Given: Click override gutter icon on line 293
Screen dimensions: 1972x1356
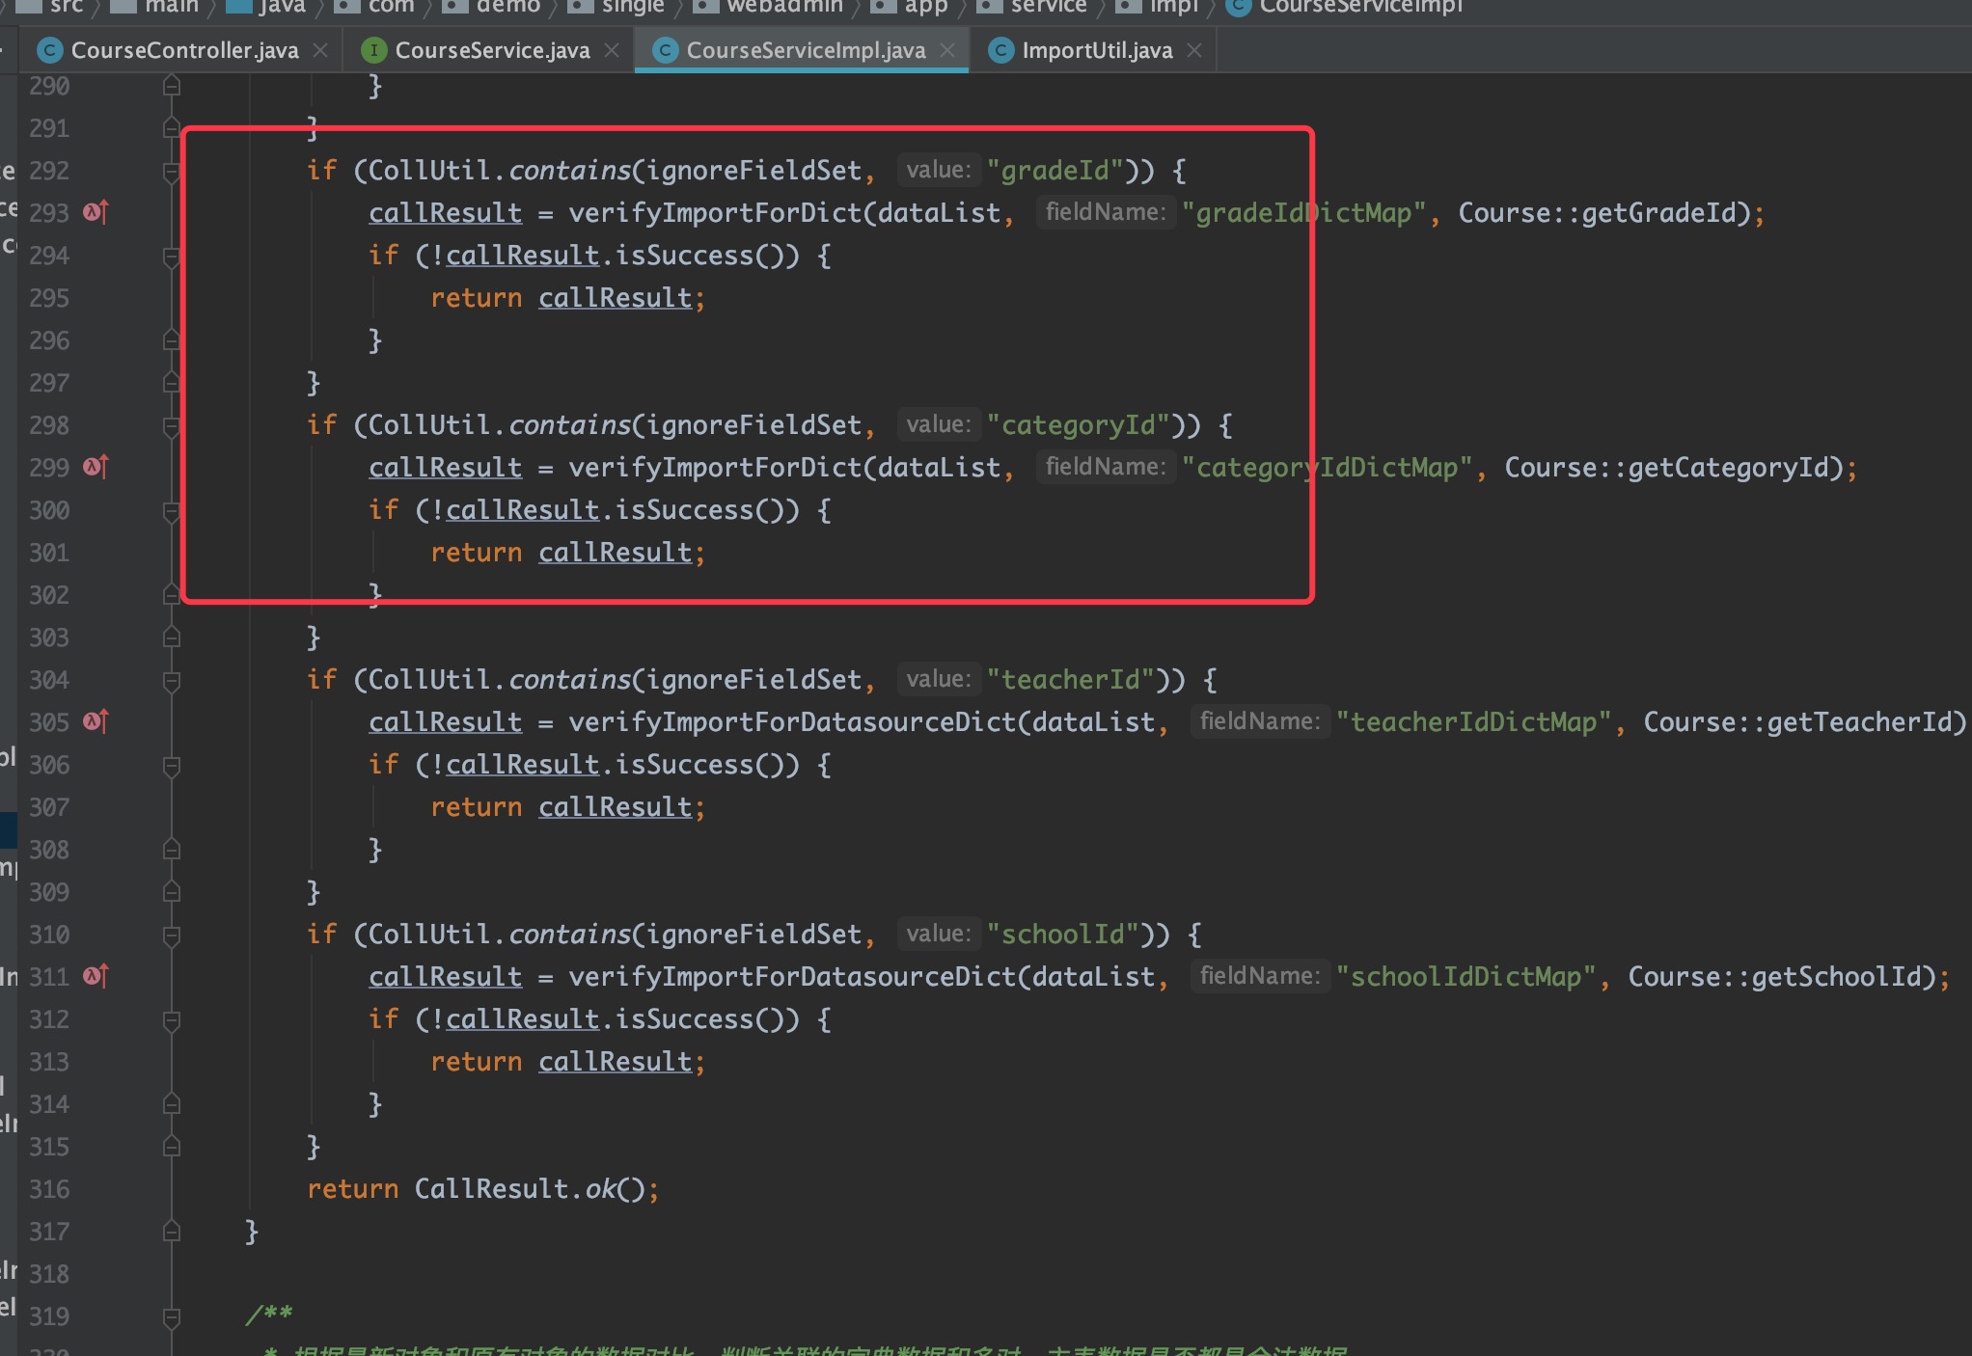Looking at the screenshot, I should coord(96,212).
